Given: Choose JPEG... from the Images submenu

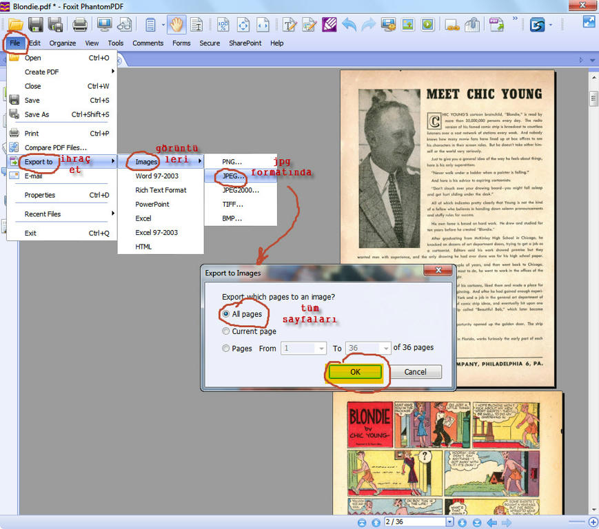Looking at the screenshot, I should [x=232, y=176].
